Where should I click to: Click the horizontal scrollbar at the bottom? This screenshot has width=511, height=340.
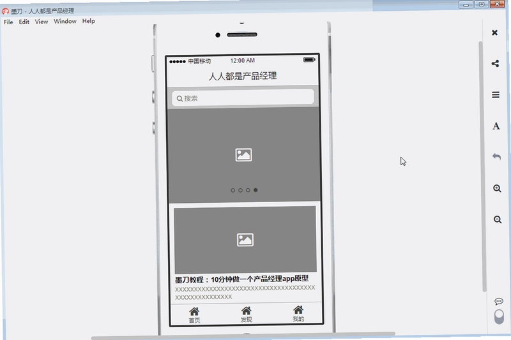click(x=243, y=335)
